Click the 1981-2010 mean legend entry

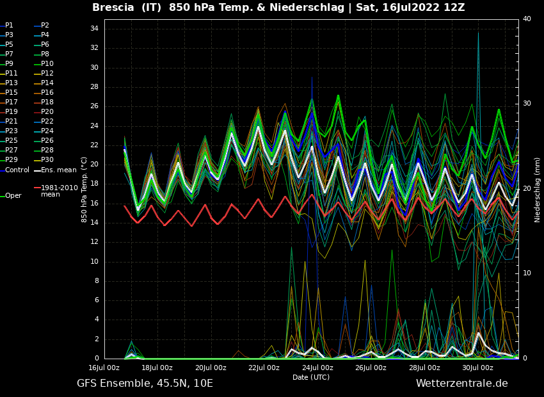(x=59, y=191)
